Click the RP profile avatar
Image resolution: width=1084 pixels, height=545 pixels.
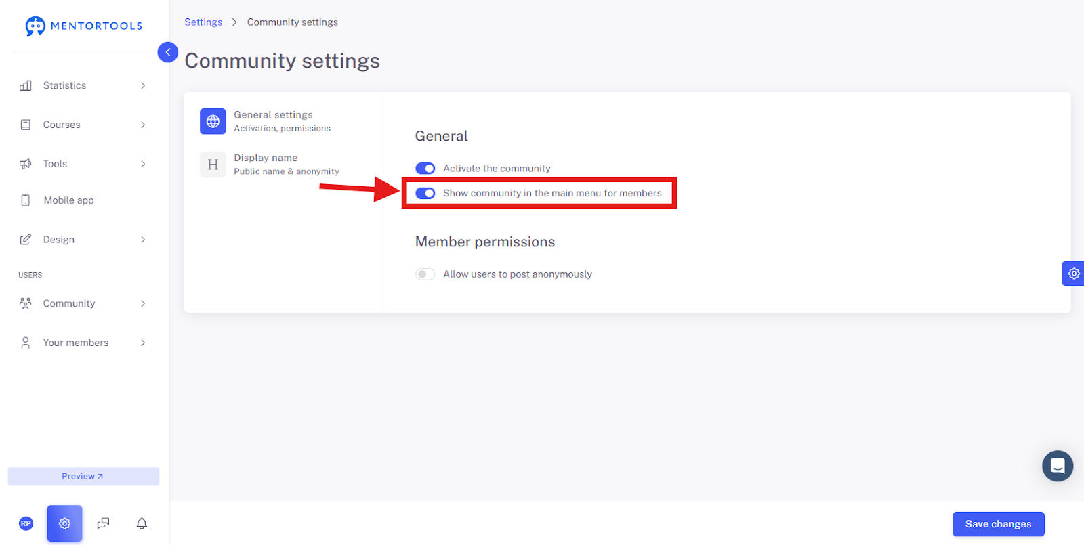26,523
